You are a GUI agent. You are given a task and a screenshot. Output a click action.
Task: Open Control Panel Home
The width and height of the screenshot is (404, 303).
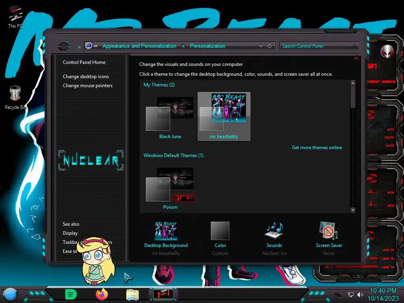(x=84, y=62)
